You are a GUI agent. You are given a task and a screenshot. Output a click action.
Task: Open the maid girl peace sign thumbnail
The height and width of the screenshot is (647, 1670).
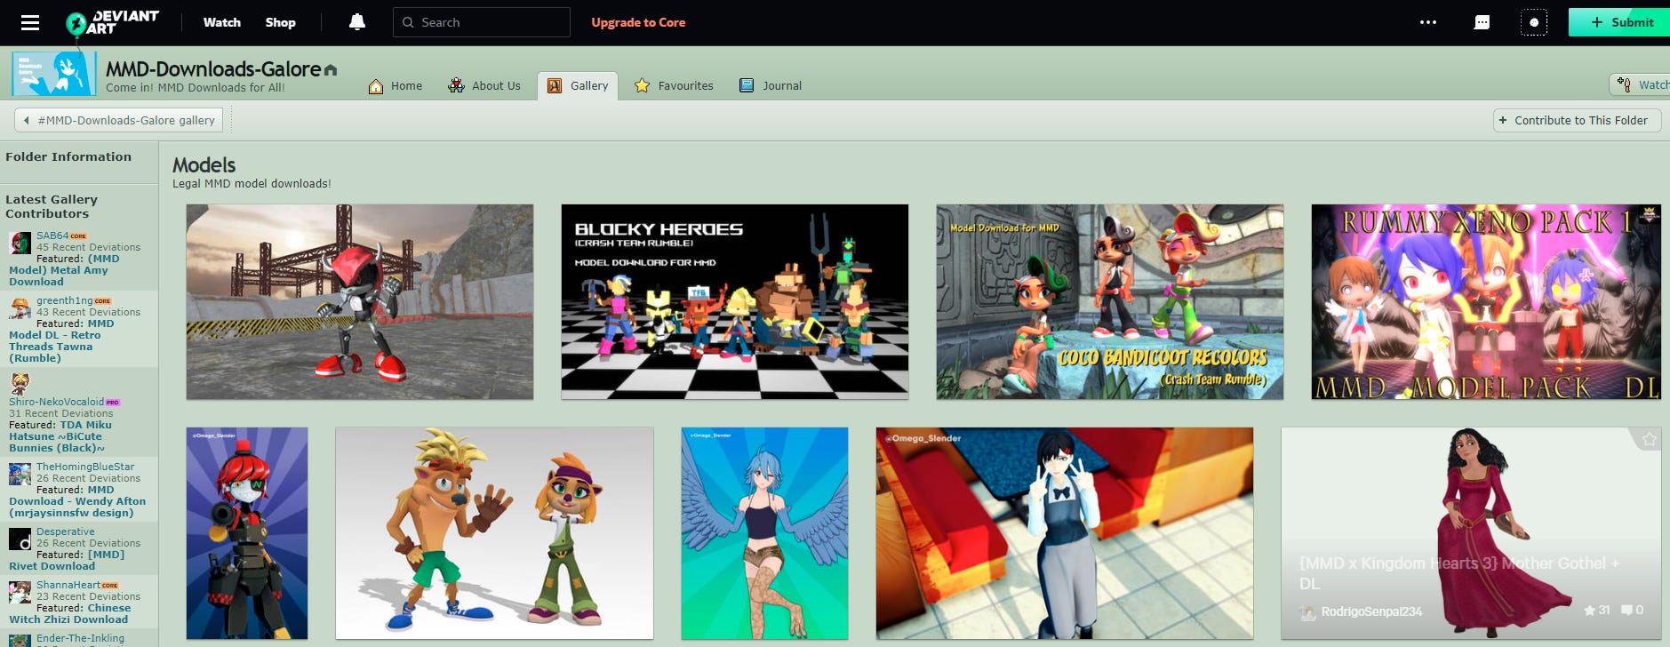click(1065, 533)
